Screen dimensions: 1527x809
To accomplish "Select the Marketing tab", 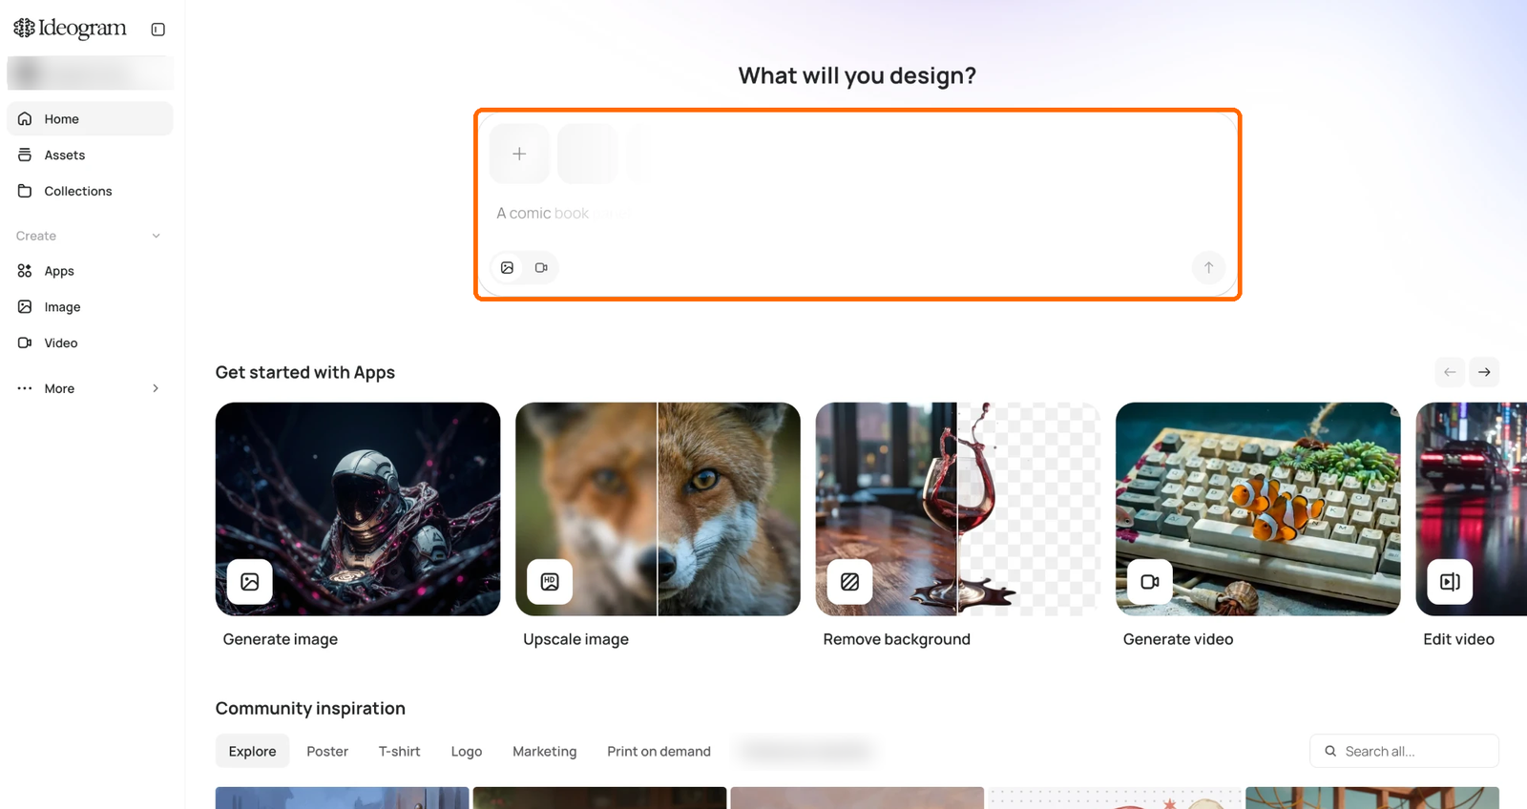I will [x=545, y=752].
